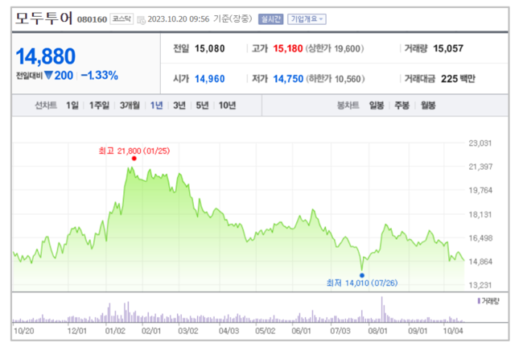Show the 10년 chart period
Image resolution: width=523 pixels, height=351 pixels.
tap(227, 105)
